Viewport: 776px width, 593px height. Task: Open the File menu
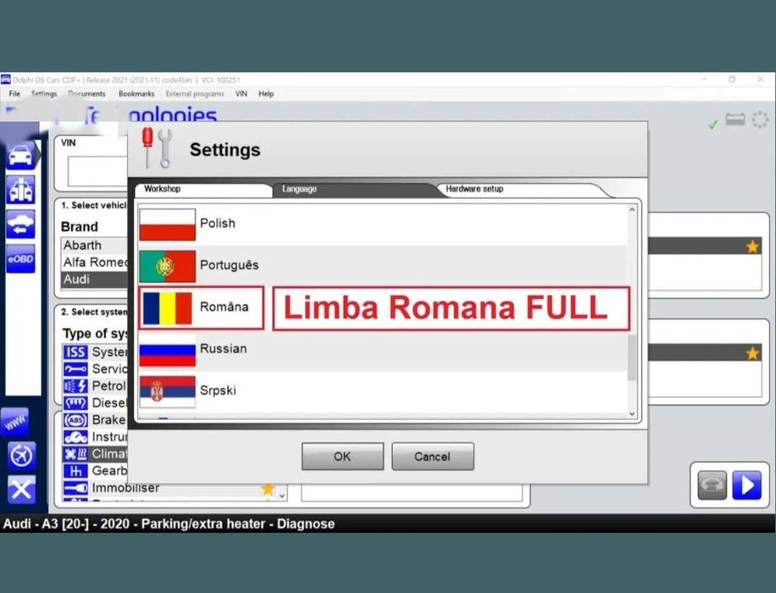[15, 93]
